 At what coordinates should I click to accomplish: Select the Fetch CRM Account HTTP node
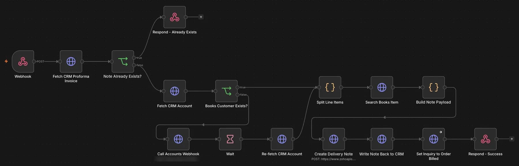point(174,91)
